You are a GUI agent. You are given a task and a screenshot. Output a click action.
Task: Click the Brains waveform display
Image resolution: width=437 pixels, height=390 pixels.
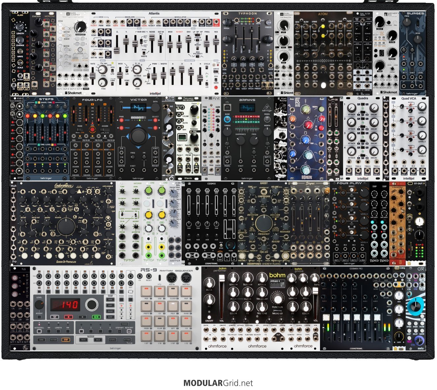[x=247, y=108]
